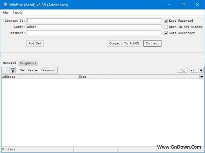The width and height of the screenshot is (205, 153).
Task: Focus the Connect To input field
Action: tap(94, 21)
